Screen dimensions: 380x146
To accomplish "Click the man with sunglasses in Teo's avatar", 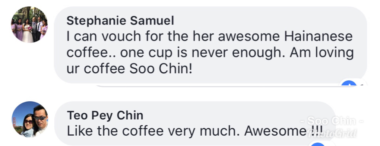I will (40, 120).
